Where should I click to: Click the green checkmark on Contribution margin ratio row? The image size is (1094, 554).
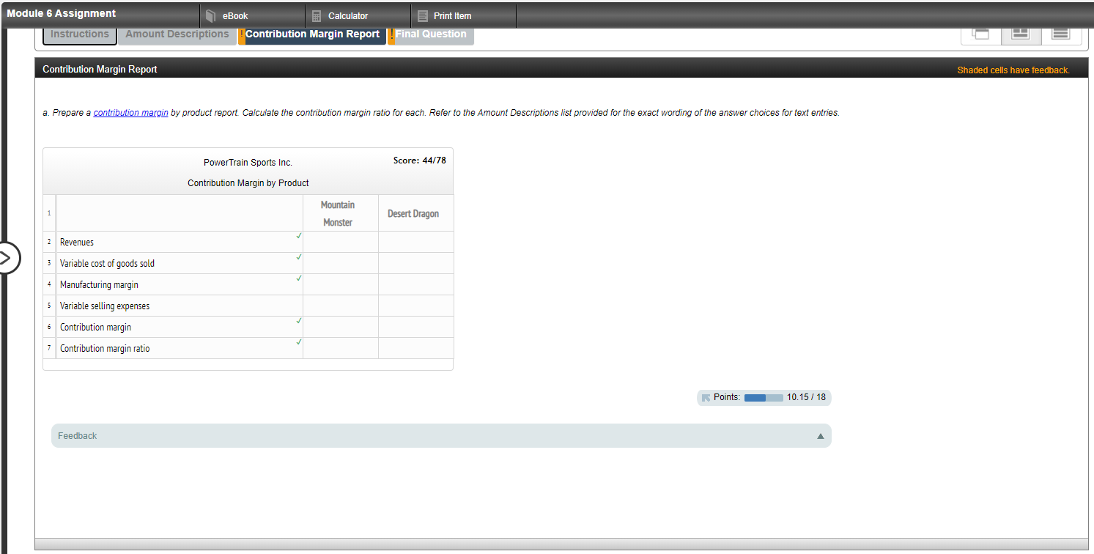tap(299, 342)
